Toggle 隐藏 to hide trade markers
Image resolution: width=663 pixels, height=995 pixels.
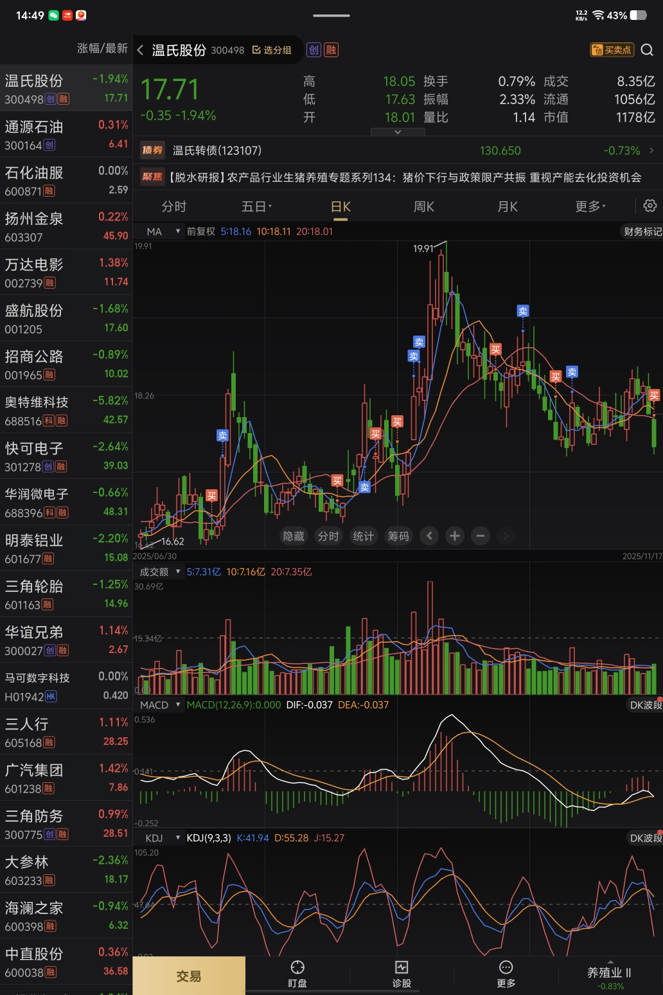pyautogui.click(x=294, y=535)
